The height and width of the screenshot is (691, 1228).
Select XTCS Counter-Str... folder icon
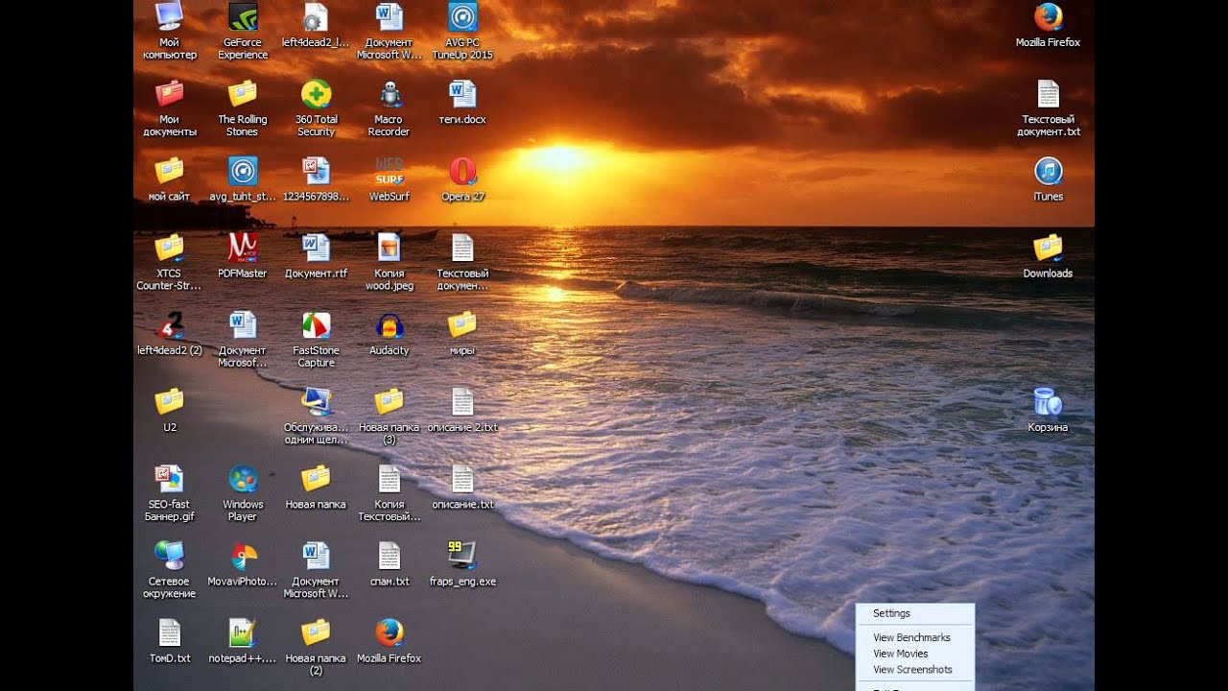click(170, 262)
